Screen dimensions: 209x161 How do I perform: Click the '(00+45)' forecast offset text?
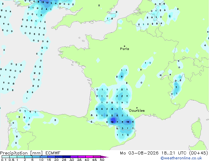tap(198, 153)
